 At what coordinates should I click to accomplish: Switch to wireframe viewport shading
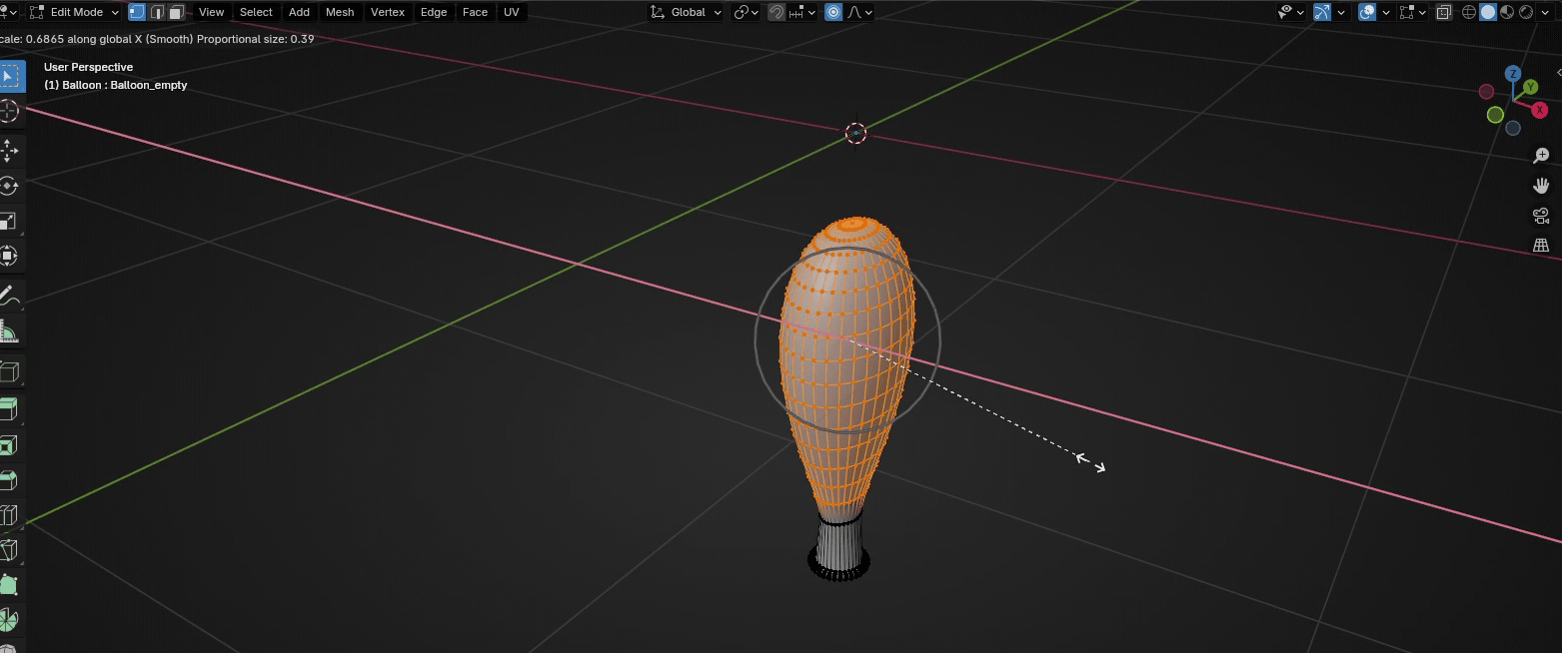1469,12
